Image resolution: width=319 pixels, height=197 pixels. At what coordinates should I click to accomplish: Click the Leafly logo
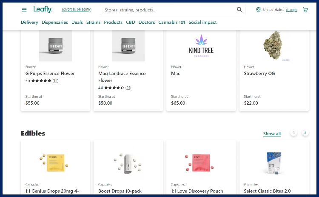pos(43,9)
